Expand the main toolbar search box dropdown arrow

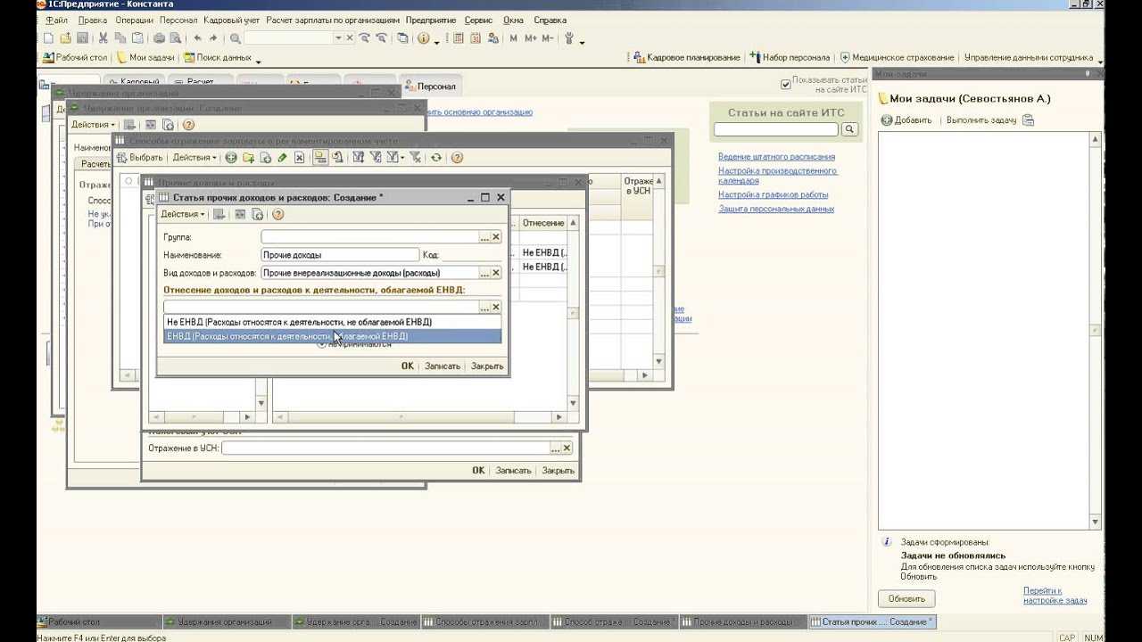tap(338, 38)
